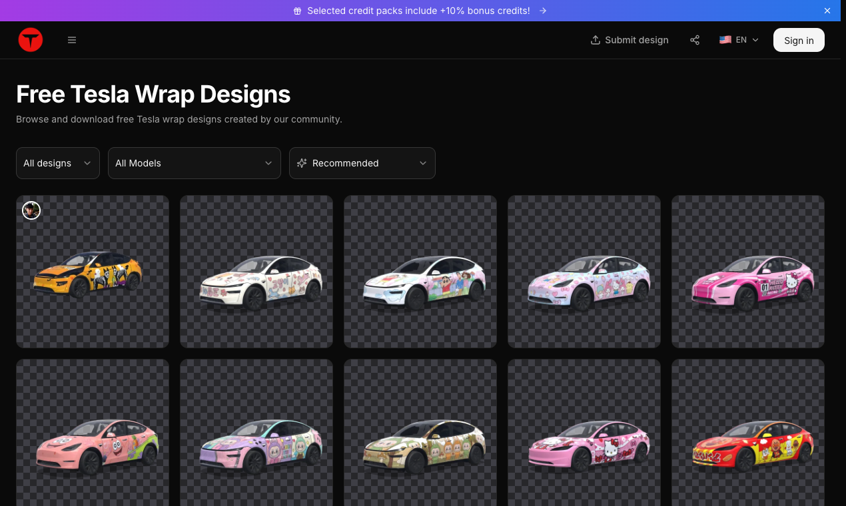Screen dimensions: 846x506
Task: Click the Submit design button
Action: tap(630, 40)
